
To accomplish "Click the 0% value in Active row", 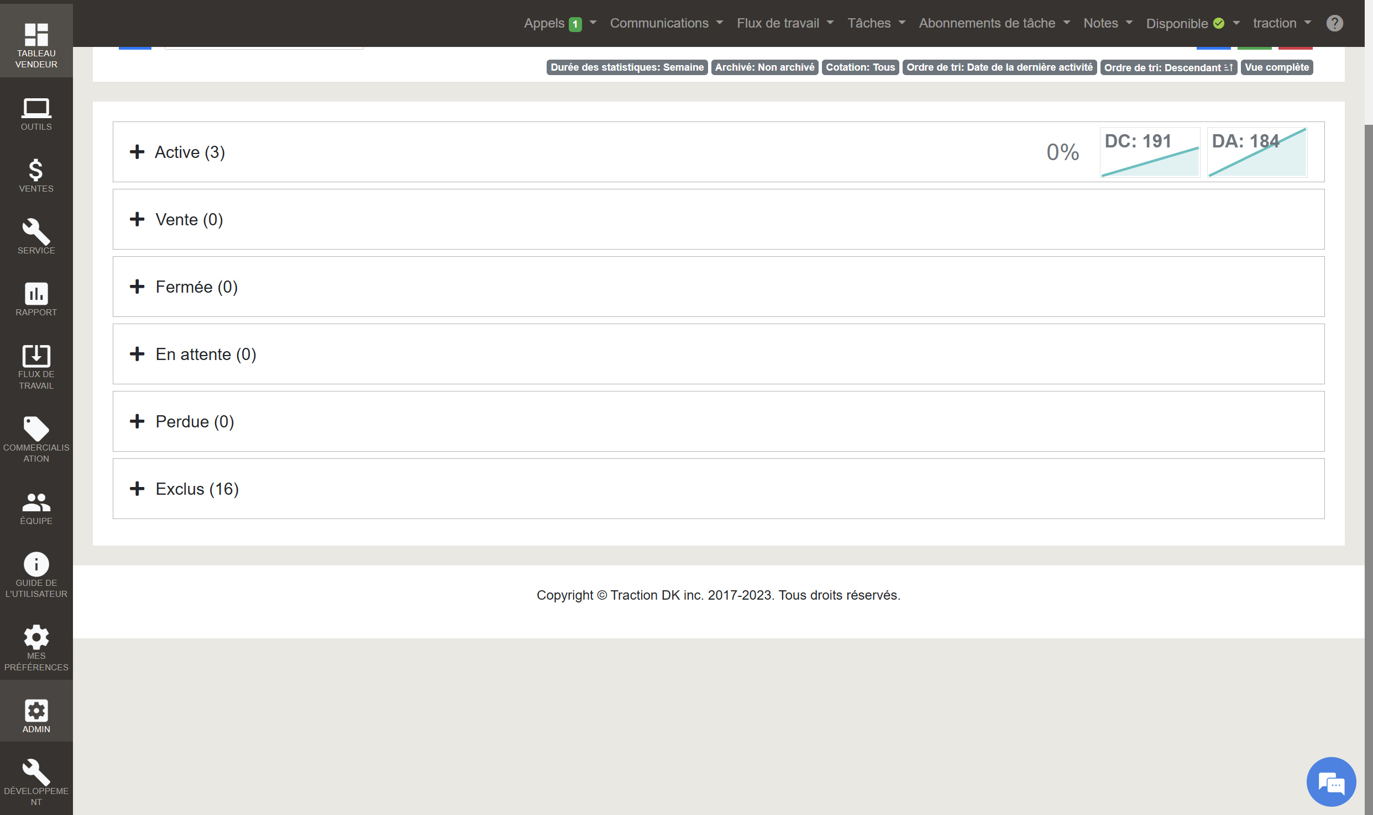I will point(1062,152).
